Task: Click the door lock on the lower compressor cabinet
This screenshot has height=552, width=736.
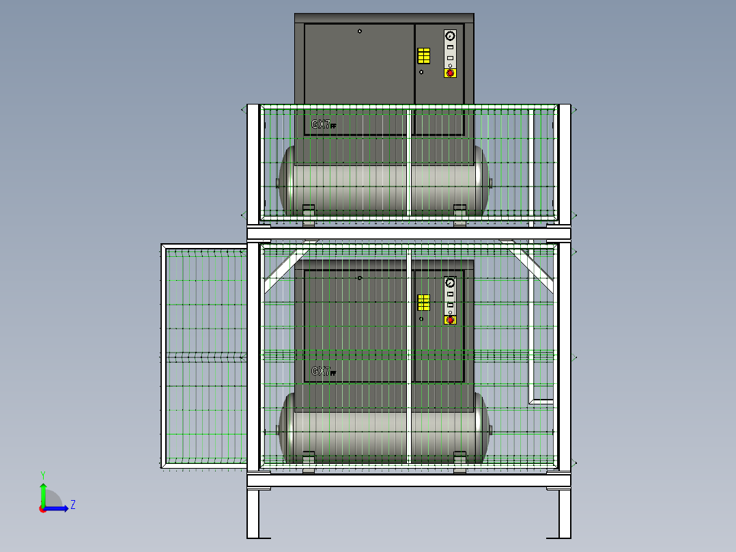Action: coord(360,278)
